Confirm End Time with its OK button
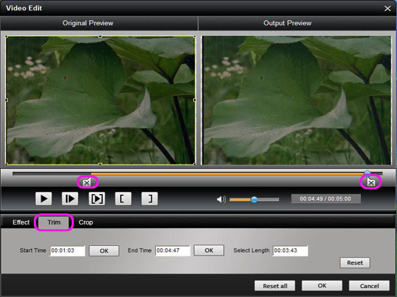Screen dimensions: 397x297 click(209, 251)
